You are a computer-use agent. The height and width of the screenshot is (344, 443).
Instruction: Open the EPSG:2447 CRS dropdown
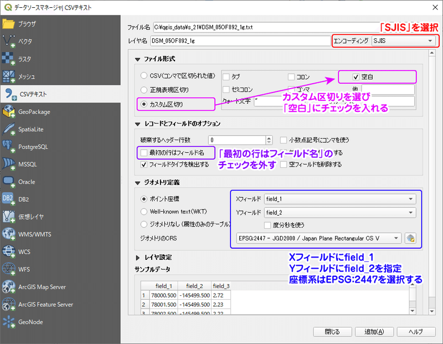click(319, 238)
